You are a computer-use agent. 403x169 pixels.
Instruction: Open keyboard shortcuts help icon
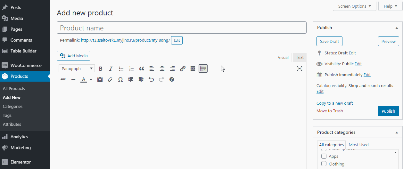coord(172,79)
